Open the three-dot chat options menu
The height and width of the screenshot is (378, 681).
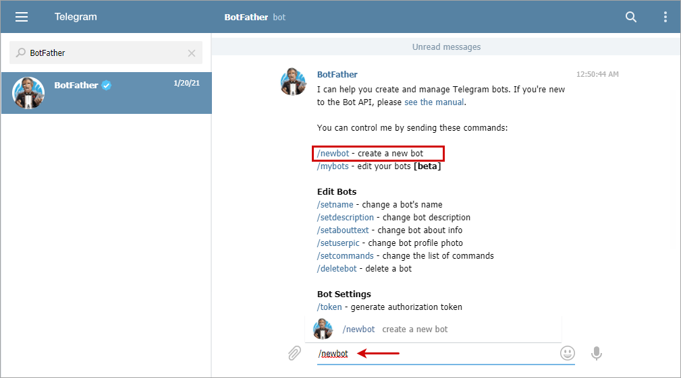(665, 17)
